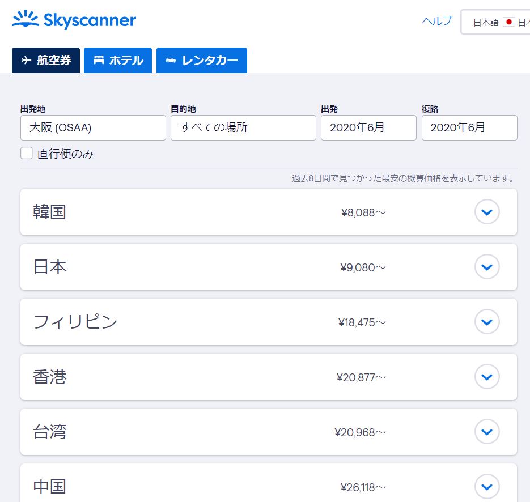Expand the フィリピン row chevron
Viewport: 530px width, 502px height.
(x=487, y=322)
